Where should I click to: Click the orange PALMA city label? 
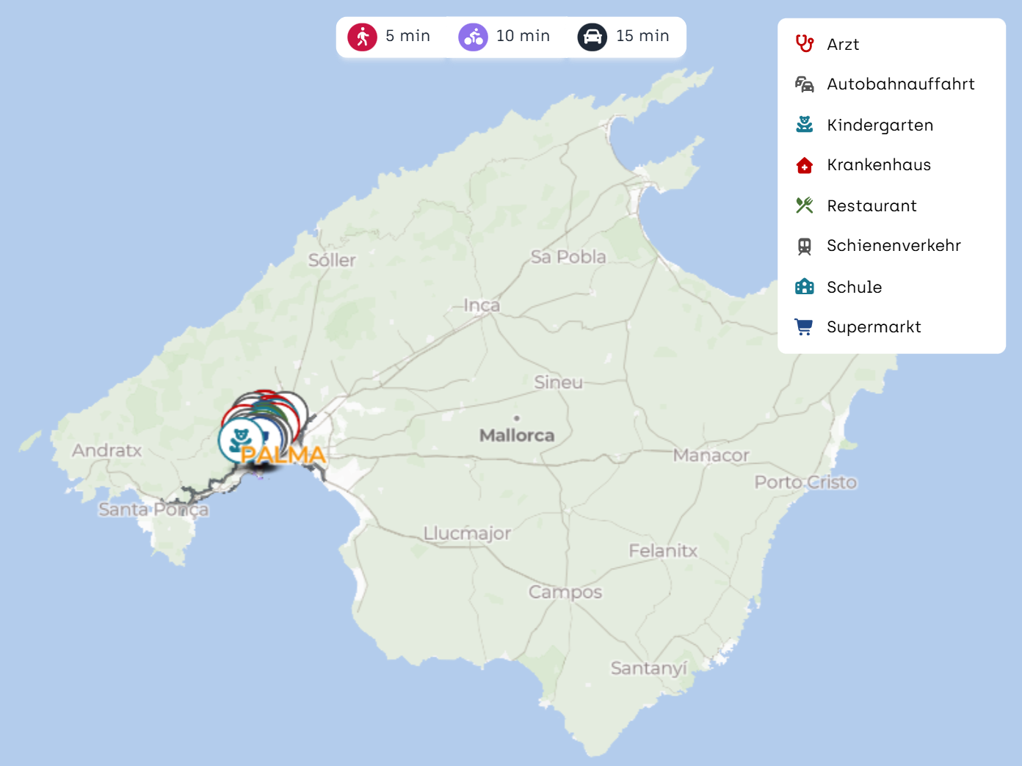click(283, 456)
